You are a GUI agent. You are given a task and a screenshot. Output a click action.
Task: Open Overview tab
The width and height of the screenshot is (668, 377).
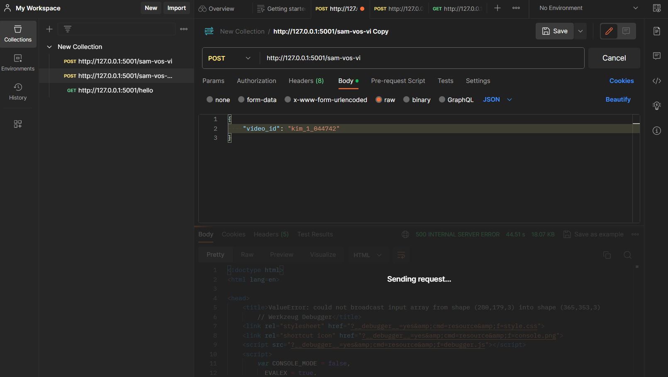point(216,8)
